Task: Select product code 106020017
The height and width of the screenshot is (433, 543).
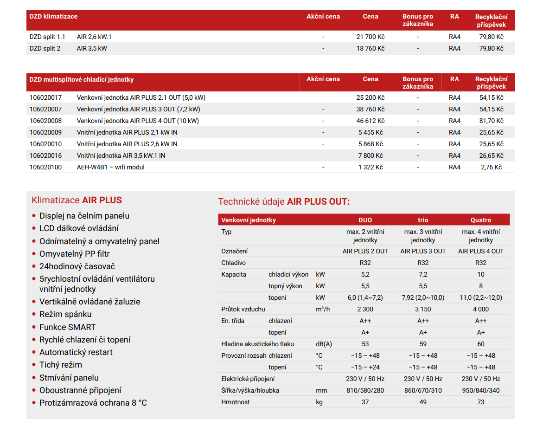Action: point(45,98)
